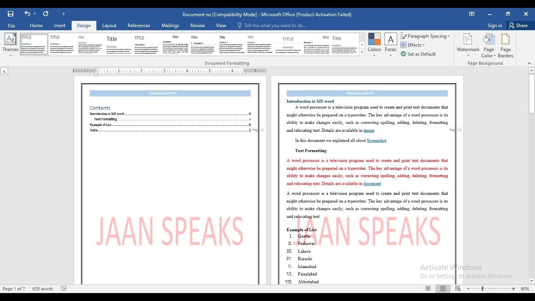The height and width of the screenshot is (301, 535).
Task: Select the right indent marker on ruler
Action: 244,72
